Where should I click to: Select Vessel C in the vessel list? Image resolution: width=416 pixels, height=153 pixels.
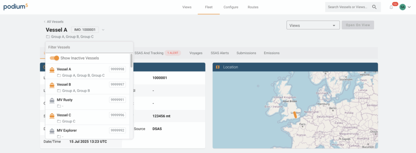tap(88, 118)
